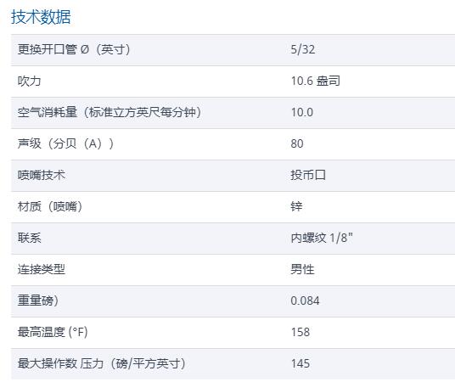
Task: Select the 材质（喷嘴）label
Action: 50,206
